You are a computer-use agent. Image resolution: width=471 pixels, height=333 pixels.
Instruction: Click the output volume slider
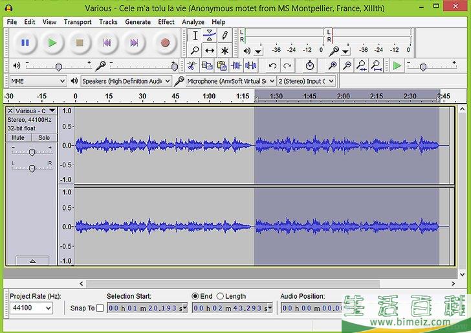coord(59,66)
